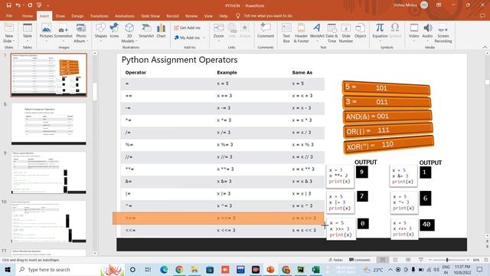
Task: Adjust the zoom slider
Action: click(447, 260)
